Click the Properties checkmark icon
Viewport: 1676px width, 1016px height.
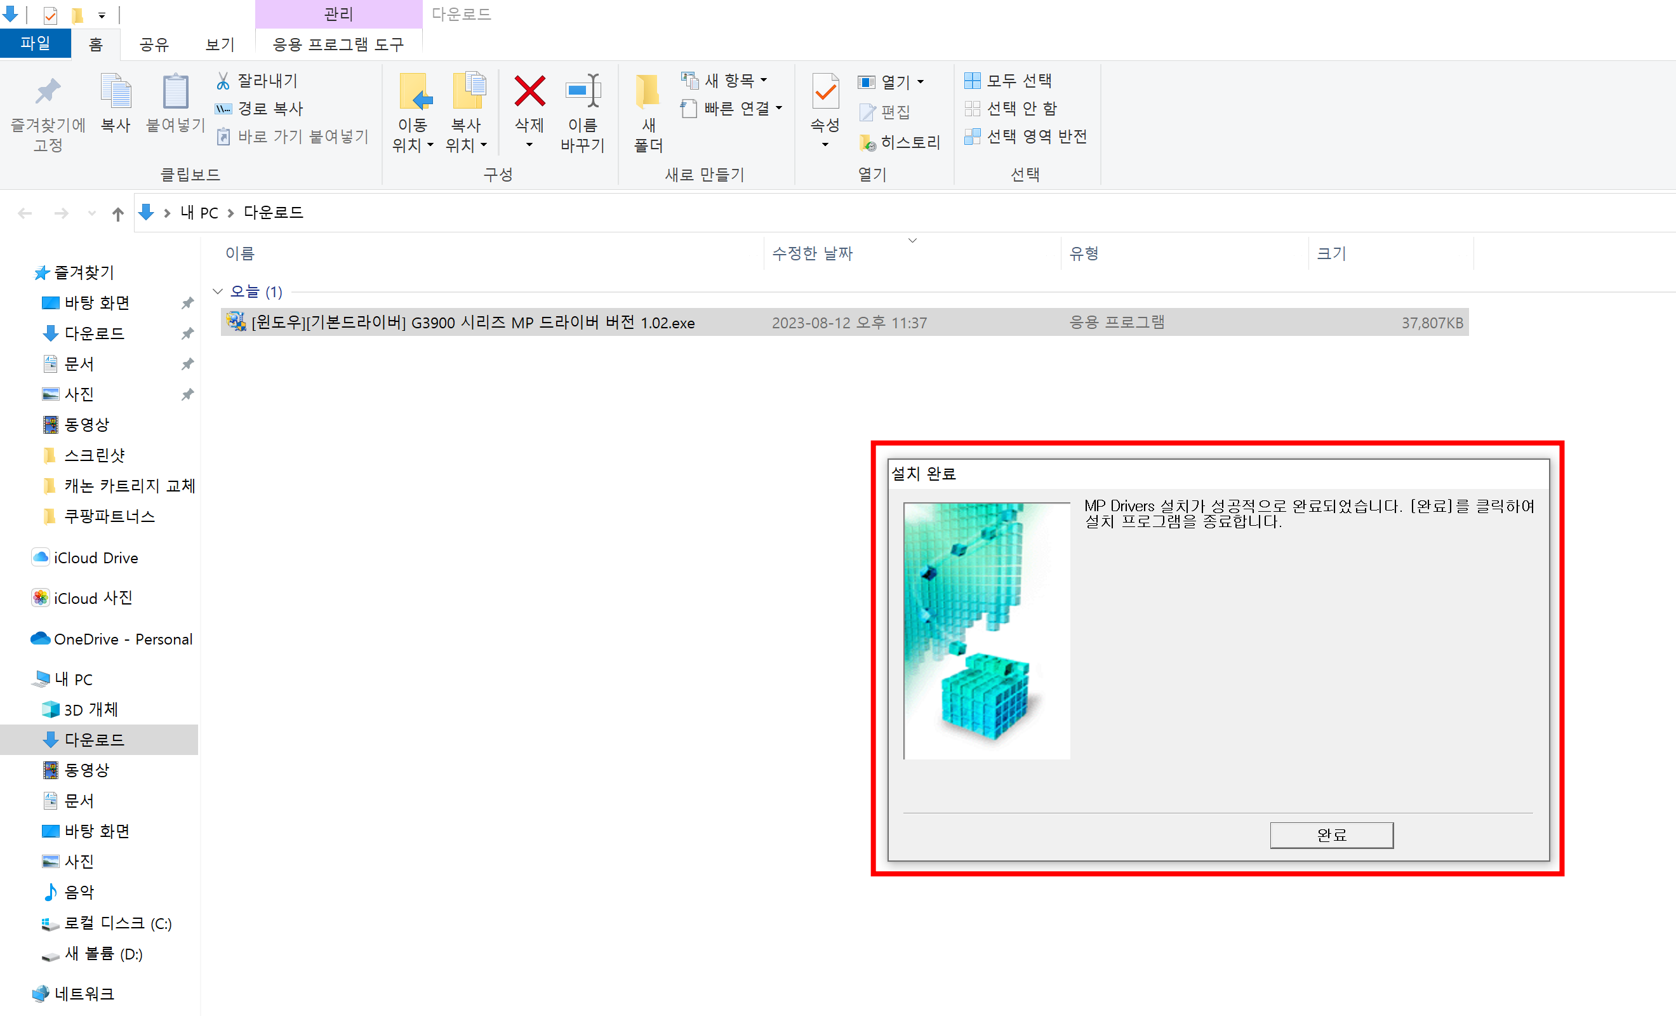(825, 92)
